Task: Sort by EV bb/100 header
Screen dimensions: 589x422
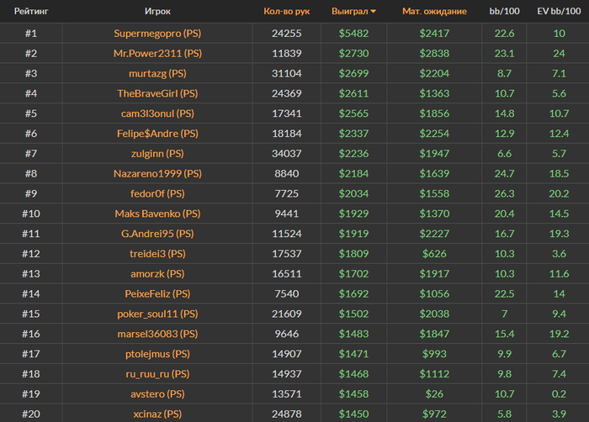Action: pos(559,12)
